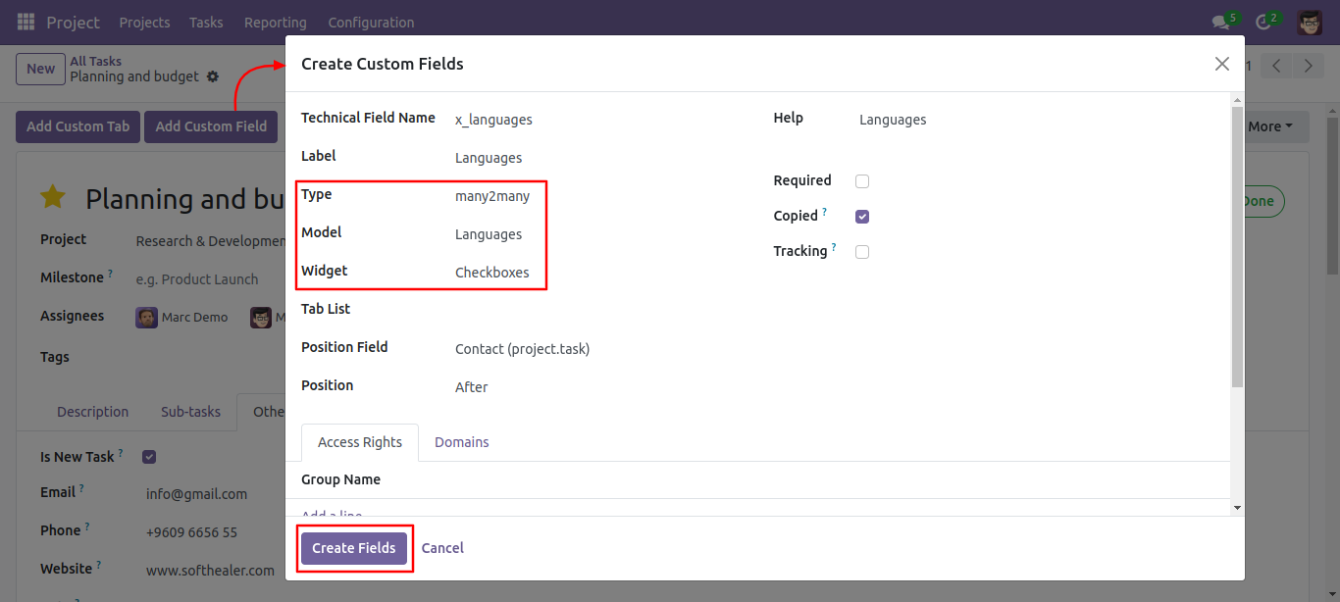Click the empty Tab List field
Screen dimensions: 1340x602
(x=598, y=310)
